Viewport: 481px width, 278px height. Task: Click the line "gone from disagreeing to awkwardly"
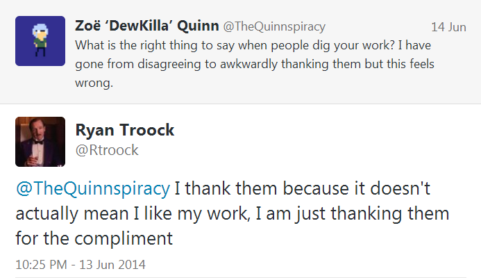176,65
